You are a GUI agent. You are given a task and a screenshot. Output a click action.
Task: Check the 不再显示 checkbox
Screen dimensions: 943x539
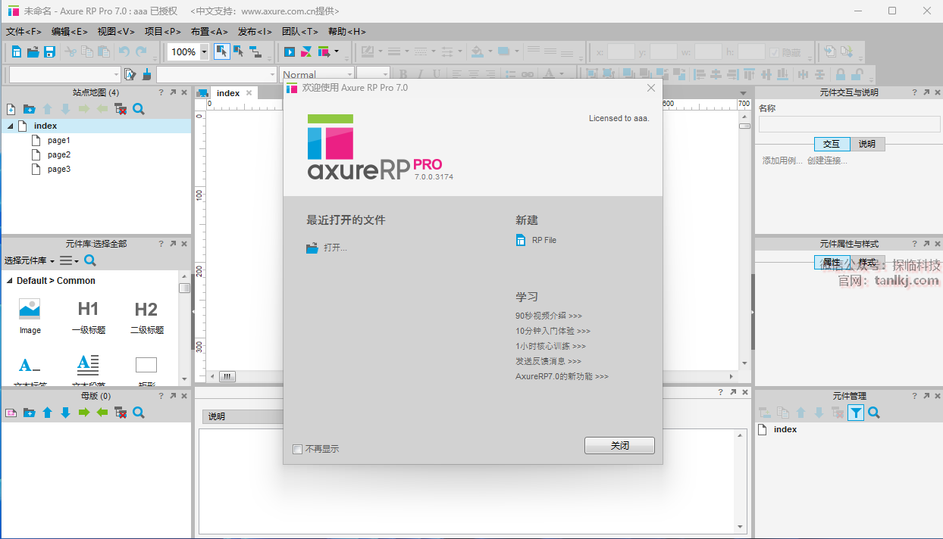(298, 449)
